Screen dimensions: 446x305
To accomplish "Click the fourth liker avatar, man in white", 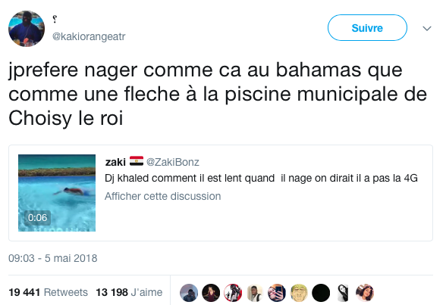I will [x=255, y=293].
